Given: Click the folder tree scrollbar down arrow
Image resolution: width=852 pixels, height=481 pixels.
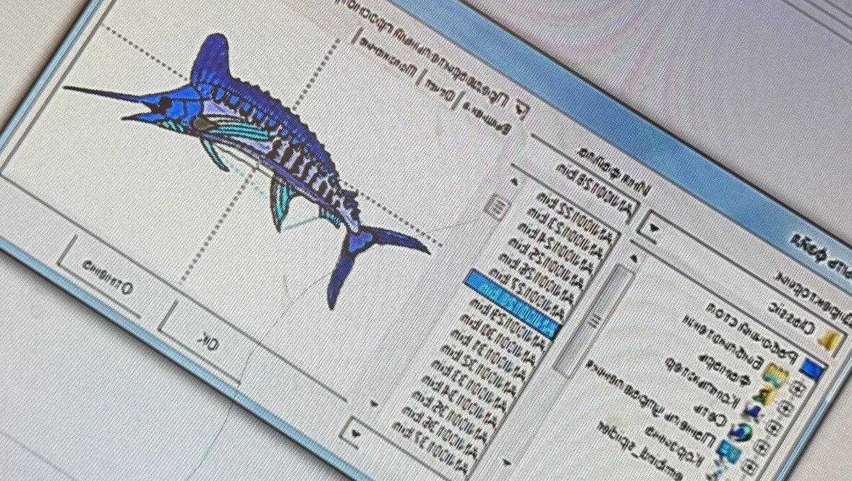Looking at the screenshot, I should click(507, 462).
